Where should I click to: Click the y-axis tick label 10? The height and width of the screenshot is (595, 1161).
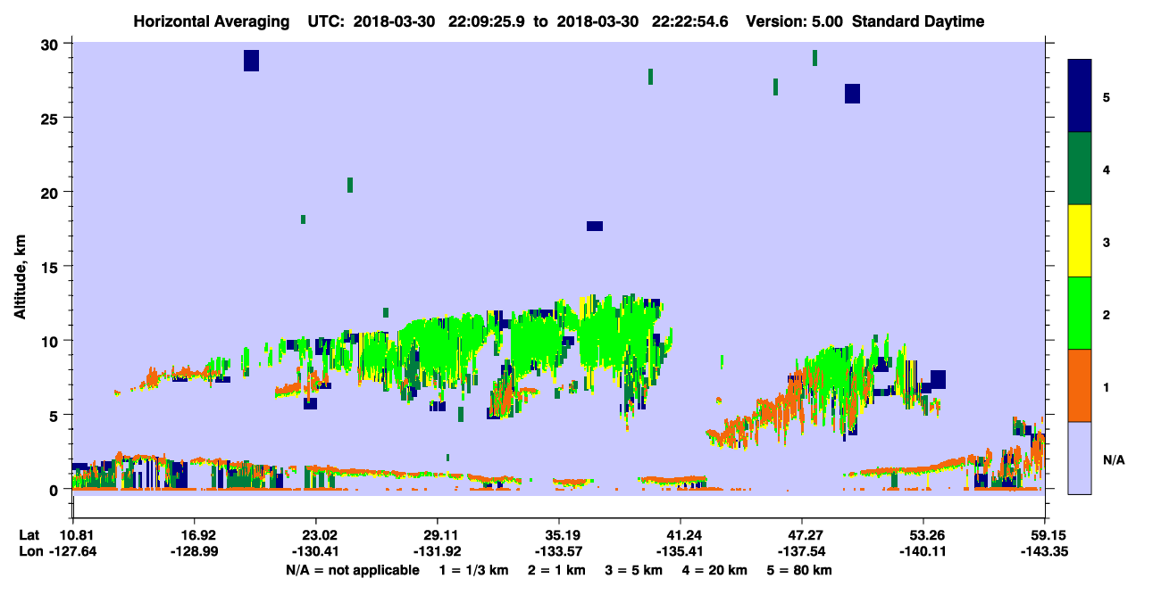(52, 341)
